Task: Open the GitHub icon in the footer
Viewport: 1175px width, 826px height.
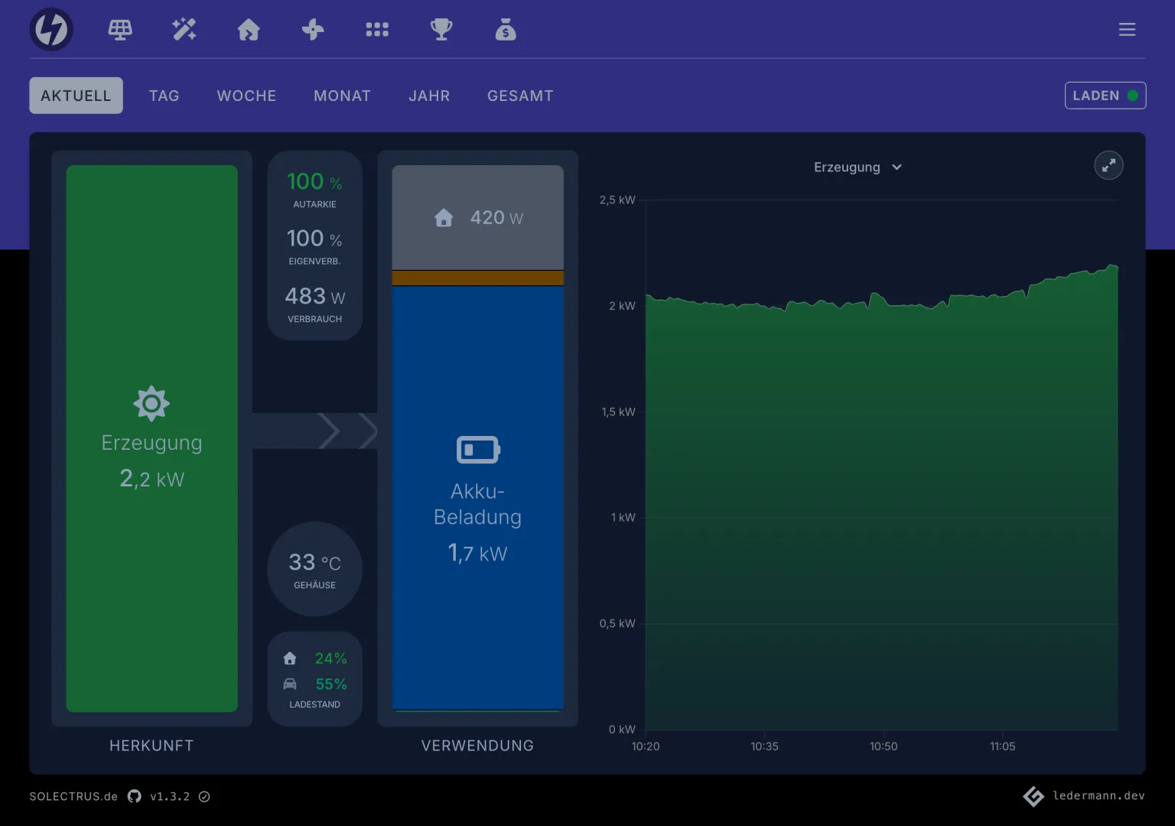Action: 135,796
